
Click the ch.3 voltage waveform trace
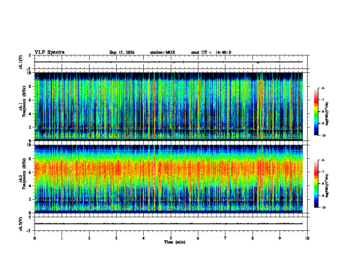click(x=169, y=224)
